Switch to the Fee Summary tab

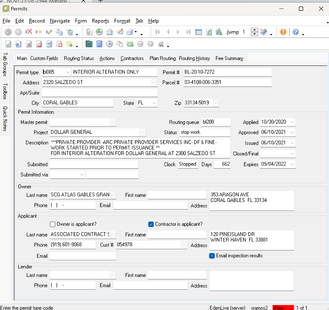pos(229,58)
